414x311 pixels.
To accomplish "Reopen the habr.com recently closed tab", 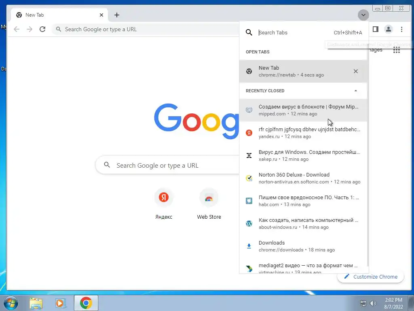I will tap(303, 201).
